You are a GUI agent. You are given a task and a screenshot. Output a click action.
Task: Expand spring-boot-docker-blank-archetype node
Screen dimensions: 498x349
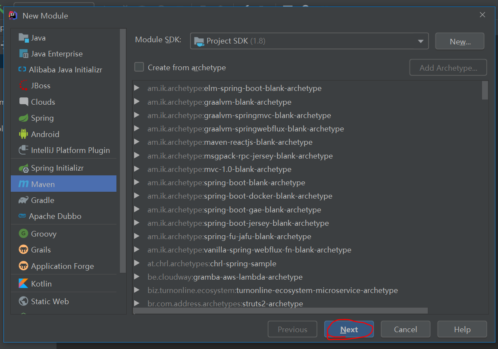point(137,196)
